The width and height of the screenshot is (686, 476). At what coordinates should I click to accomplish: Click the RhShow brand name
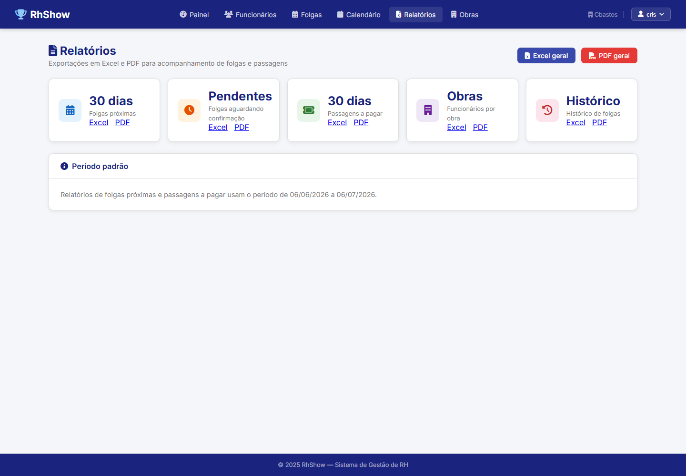coord(50,15)
